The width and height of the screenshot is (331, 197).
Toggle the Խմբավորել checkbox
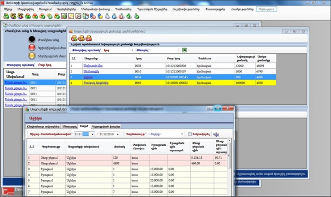pyautogui.click(x=190, y=134)
